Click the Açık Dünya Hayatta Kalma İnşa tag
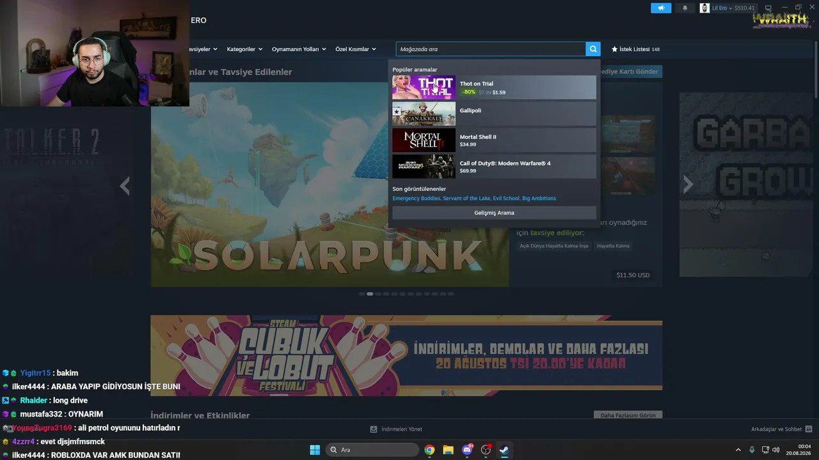 click(554, 246)
